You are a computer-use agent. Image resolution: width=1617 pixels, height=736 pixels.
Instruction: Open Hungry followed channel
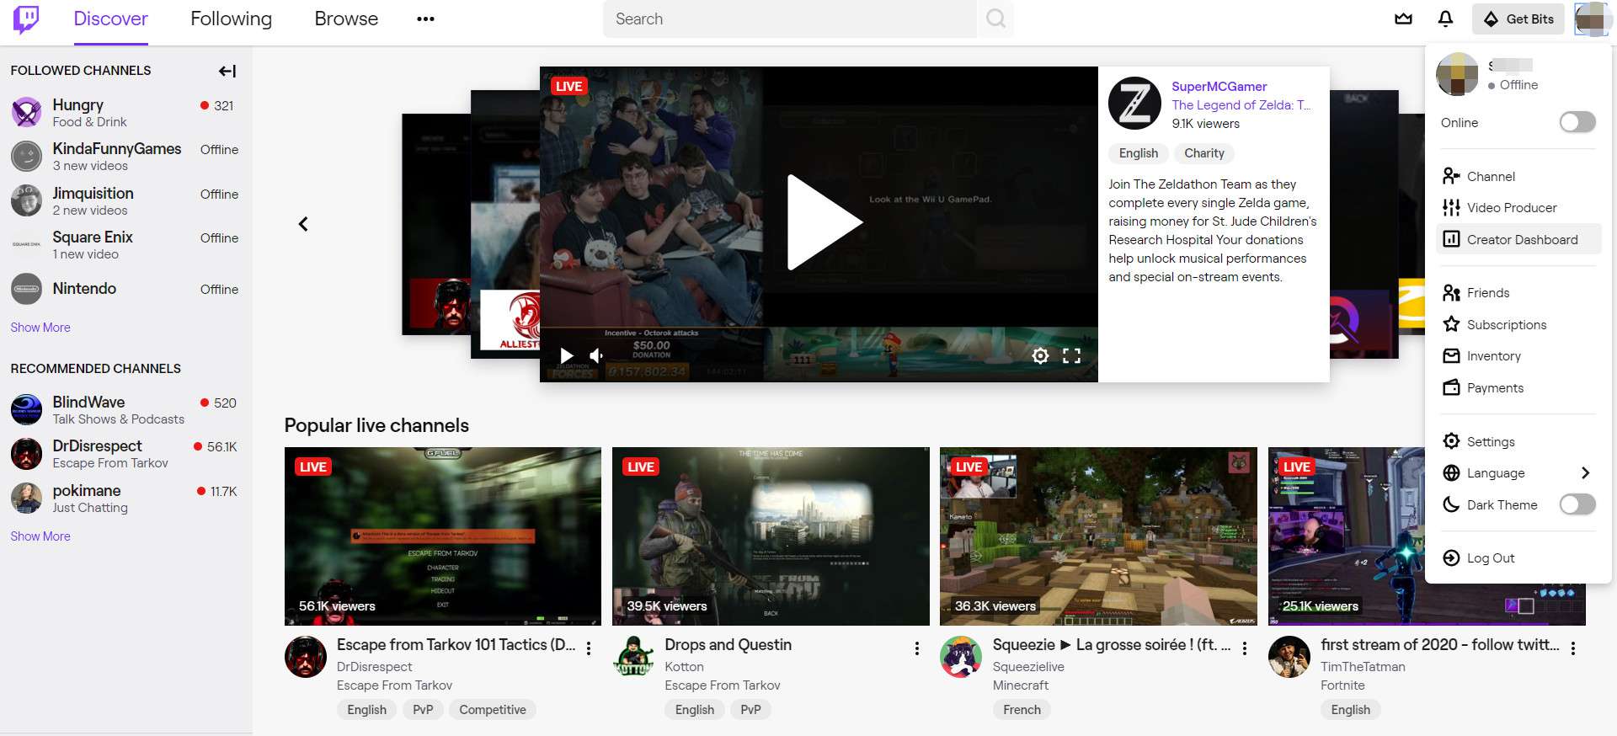[125, 112]
